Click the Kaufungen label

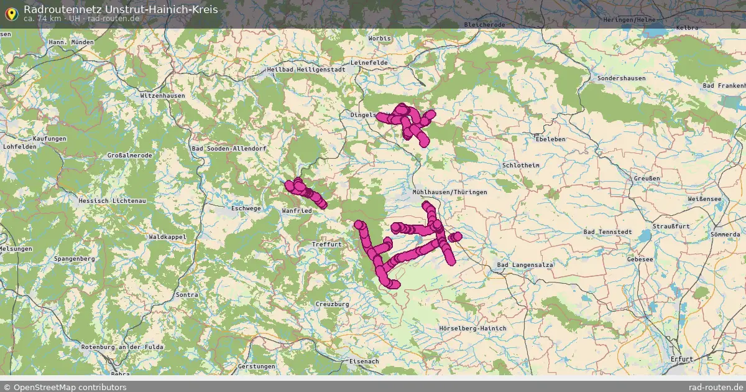coord(50,138)
